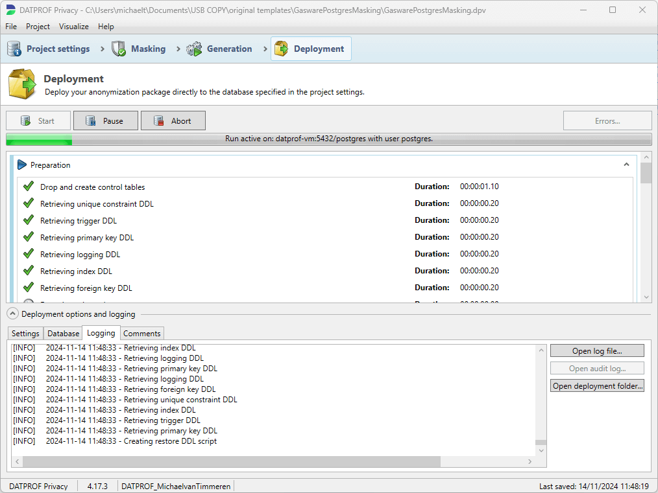Open the Visualize menu
Image resolution: width=658 pixels, height=493 pixels.
[x=74, y=27]
